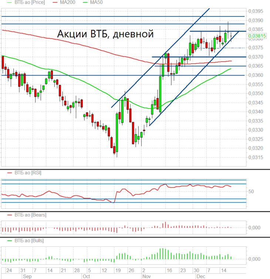Click the 0,0385 price axis label
Viewport: 270px width, 279px height.
256,29
